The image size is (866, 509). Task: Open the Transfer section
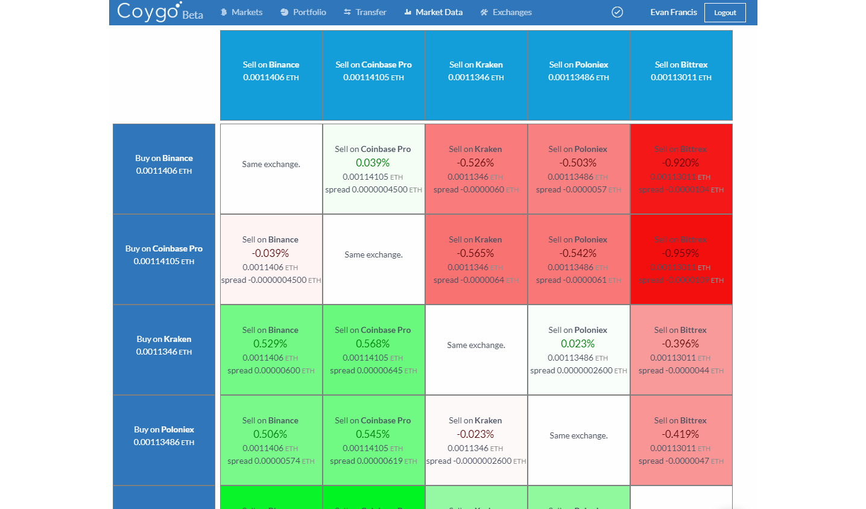tap(365, 12)
